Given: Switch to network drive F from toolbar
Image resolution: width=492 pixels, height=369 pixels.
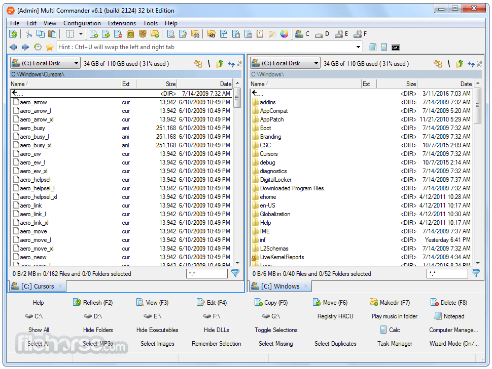Looking at the screenshot, I should coord(360,34).
